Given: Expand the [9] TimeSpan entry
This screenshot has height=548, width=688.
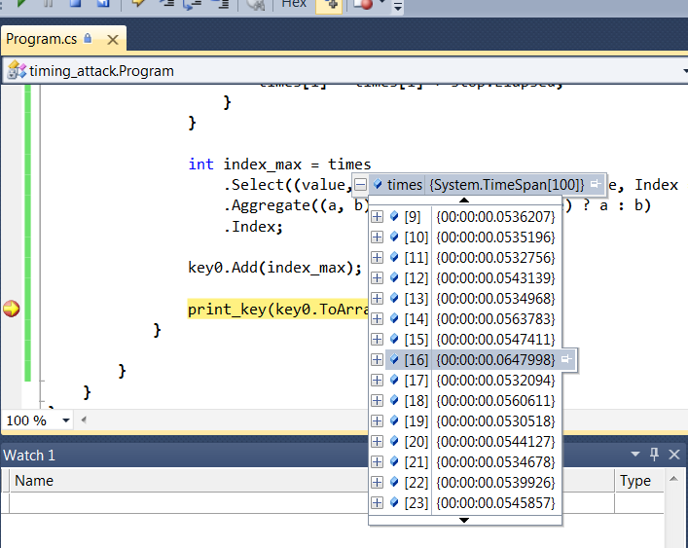Looking at the screenshot, I should coord(377,217).
